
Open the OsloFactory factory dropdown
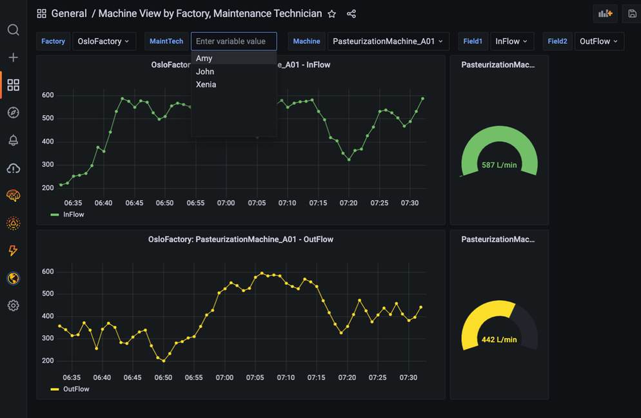coord(104,41)
